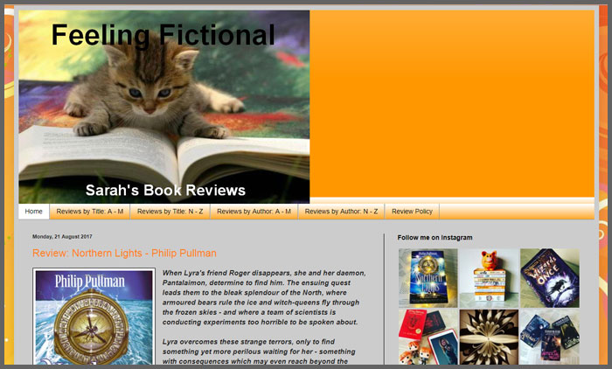
Task: Open Reviews by Author: N - Z
Action: coord(342,212)
